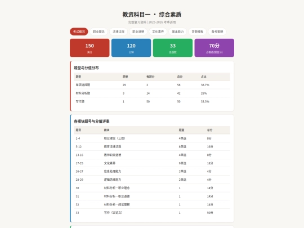This screenshot has height=228, width=304.
Task: Click the 13-16 question number cell
Action: 79,155
